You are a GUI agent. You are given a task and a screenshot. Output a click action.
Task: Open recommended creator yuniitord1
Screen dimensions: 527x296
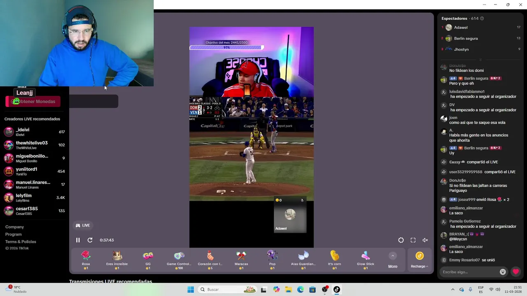click(x=35, y=171)
